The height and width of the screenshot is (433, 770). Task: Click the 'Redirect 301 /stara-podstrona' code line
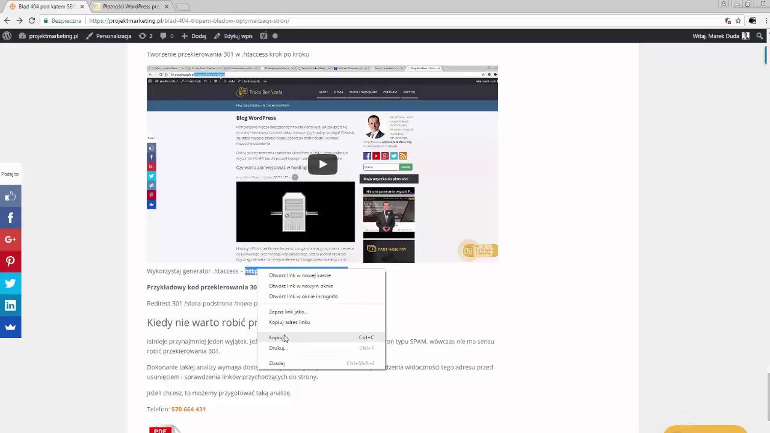pos(202,303)
